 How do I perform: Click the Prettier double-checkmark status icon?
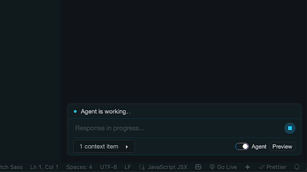tap(261, 167)
